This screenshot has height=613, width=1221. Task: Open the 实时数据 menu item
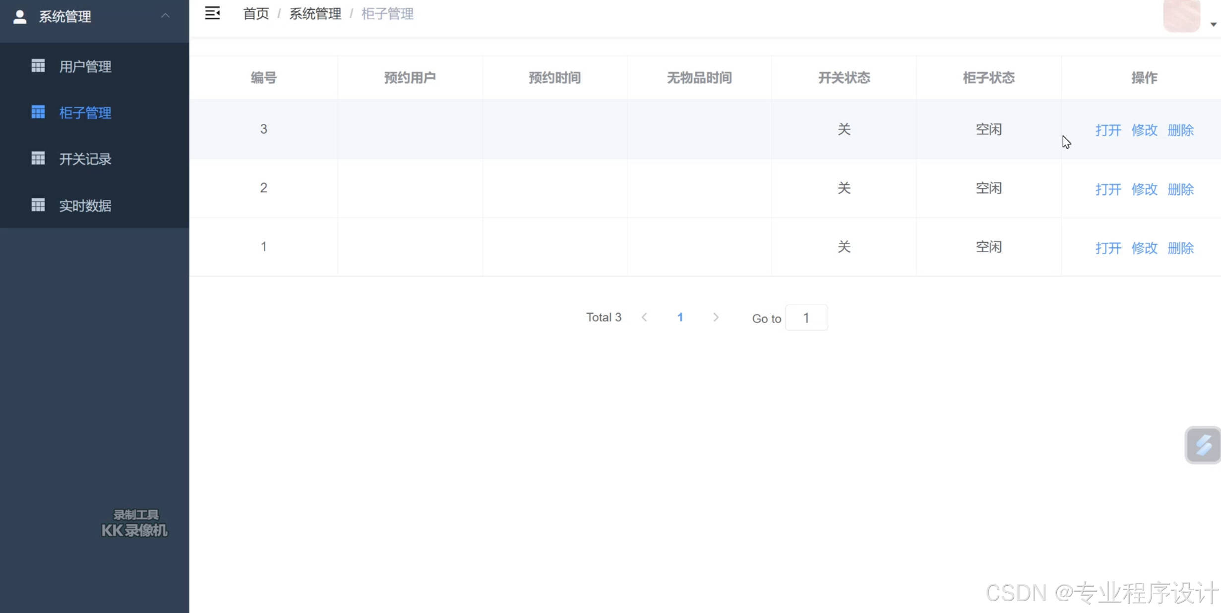tap(85, 206)
